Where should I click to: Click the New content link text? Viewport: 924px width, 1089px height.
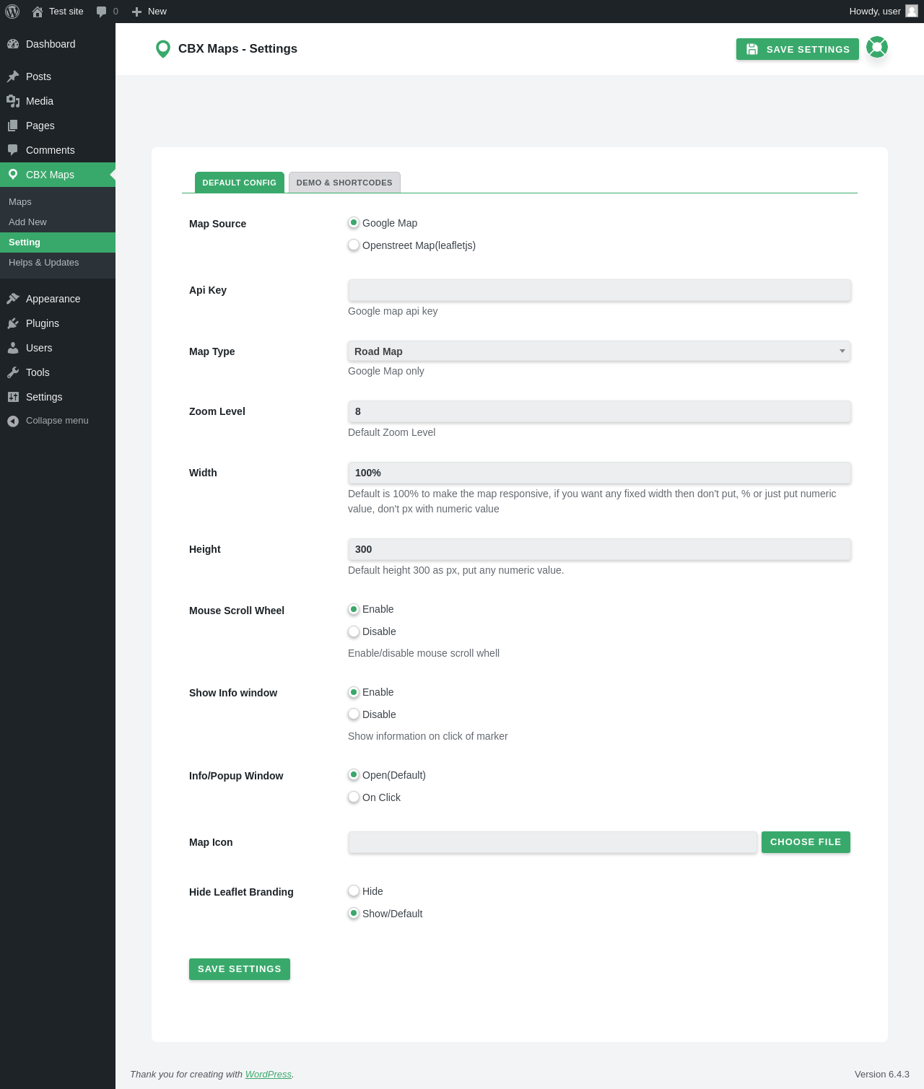pos(157,12)
